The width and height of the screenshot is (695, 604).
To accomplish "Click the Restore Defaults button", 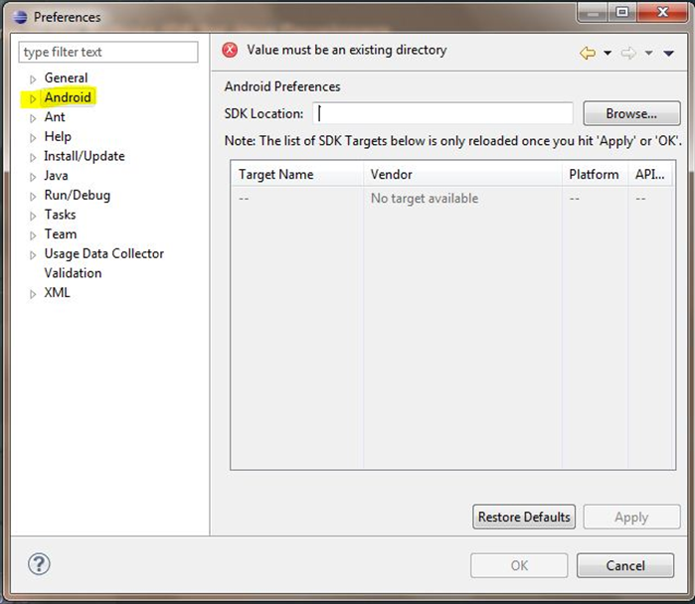I will (x=524, y=517).
